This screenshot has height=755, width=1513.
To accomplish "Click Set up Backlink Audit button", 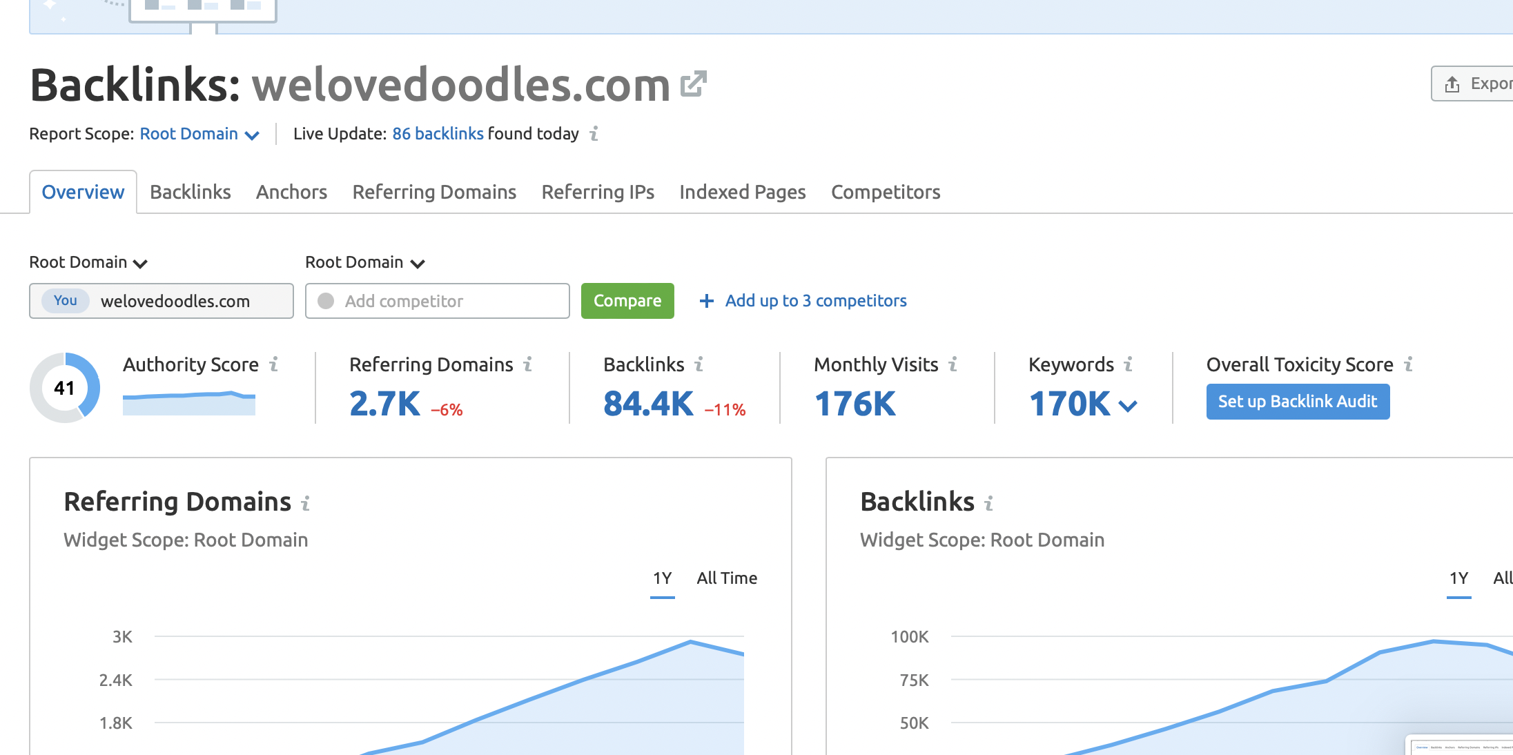I will click(x=1297, y=402).
